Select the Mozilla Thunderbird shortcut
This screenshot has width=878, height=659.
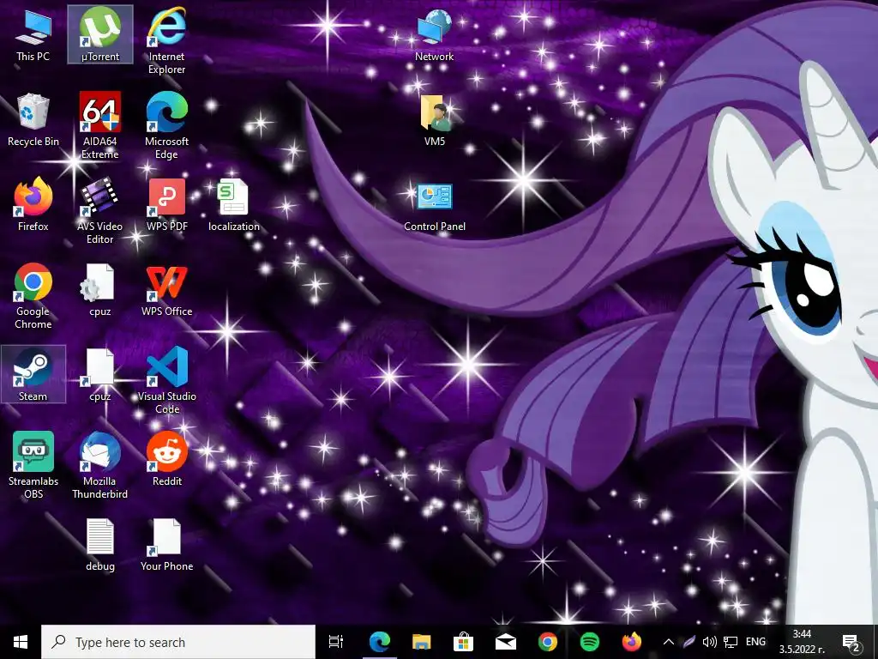100,466
